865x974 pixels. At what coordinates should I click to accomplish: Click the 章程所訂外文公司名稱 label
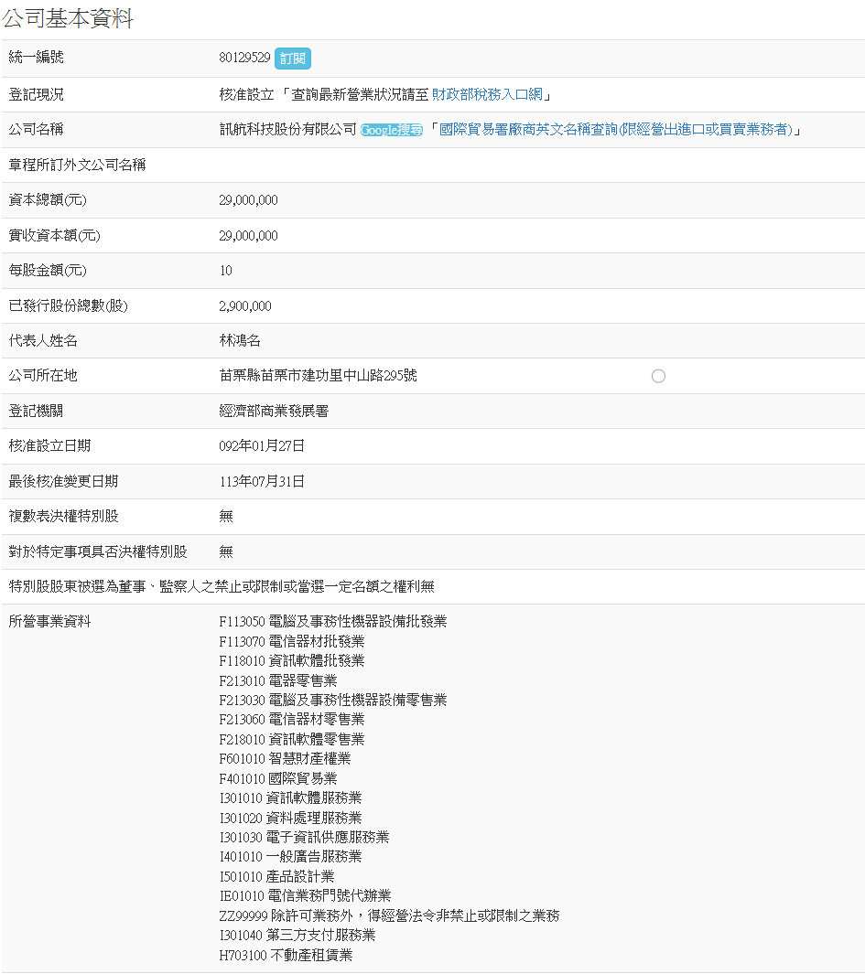pyautogui.click(x=77, y=165)
